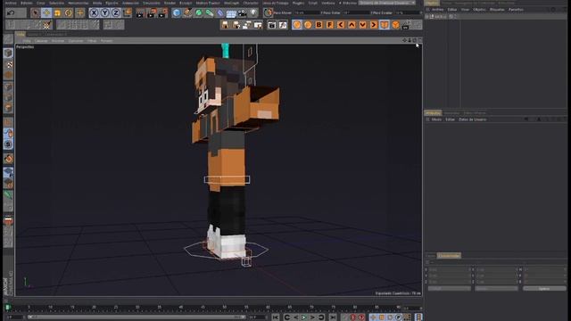This screenshot has width=571, height=321.
Task: Click the Aplicar button
Action: tap(544, 289)
